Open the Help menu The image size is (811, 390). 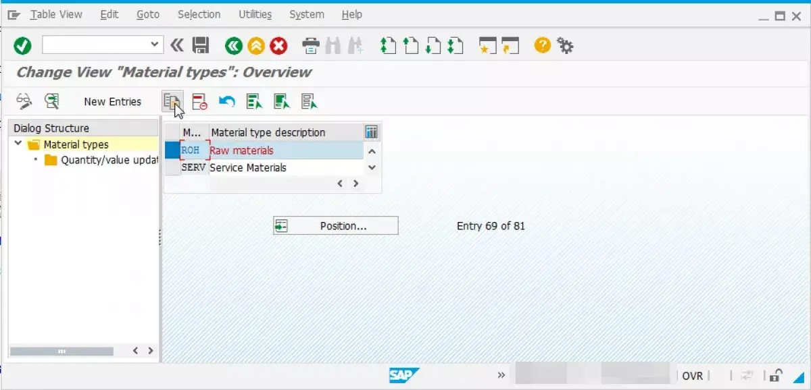pos(352,14)
